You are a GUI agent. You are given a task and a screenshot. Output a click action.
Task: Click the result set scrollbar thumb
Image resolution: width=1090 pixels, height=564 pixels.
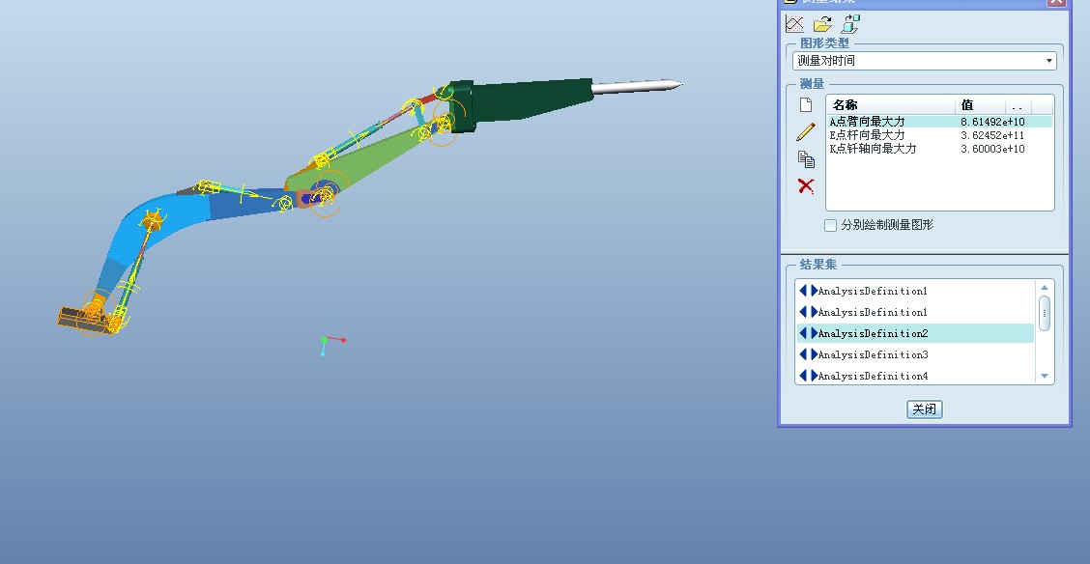click(1045, 313)
